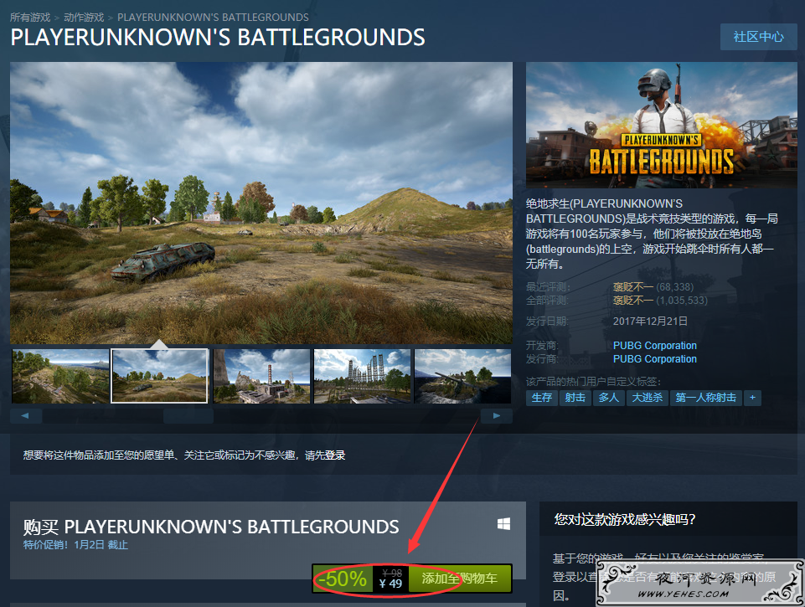805x607 pixels.
Task: Select the first screenshot thumbnail with hillside
Action: pyautogui.click(x=60, y=376)
